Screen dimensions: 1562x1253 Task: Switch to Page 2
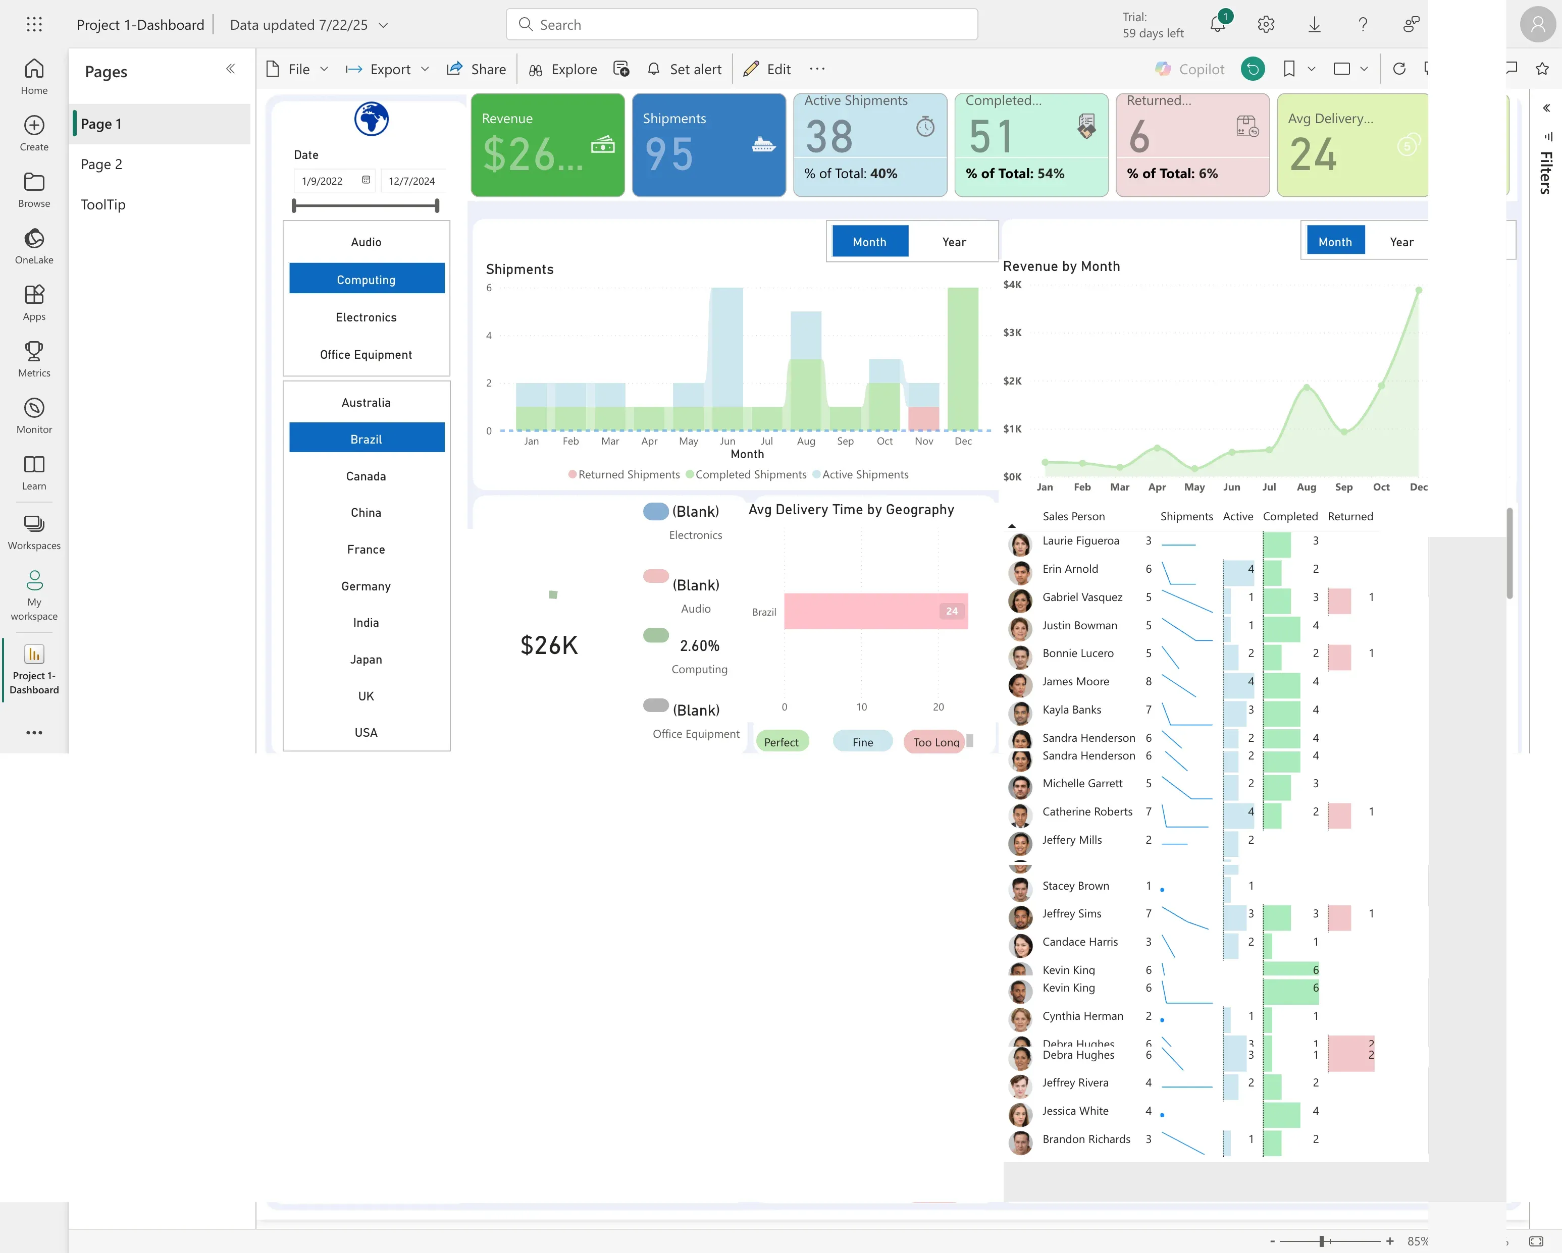[101, 164]
